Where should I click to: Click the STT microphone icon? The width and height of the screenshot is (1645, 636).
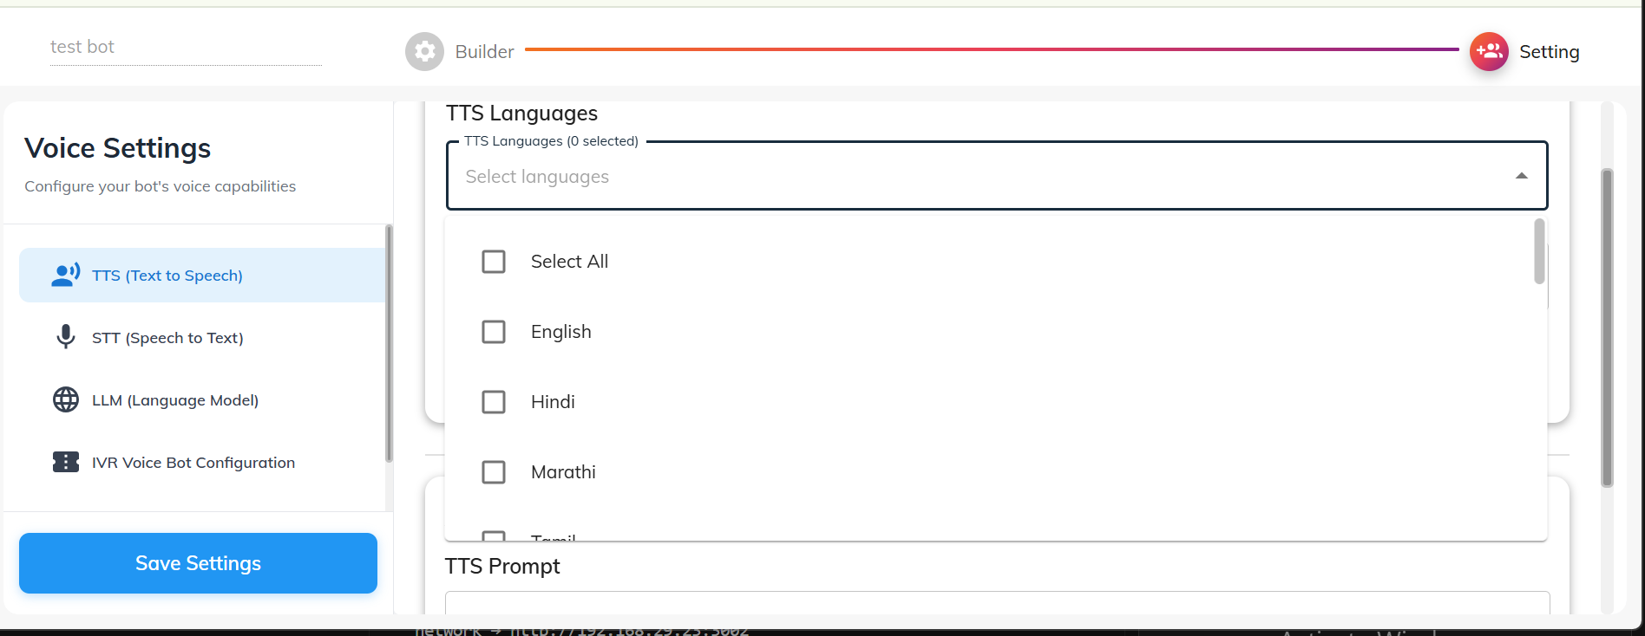click(66, 337)
